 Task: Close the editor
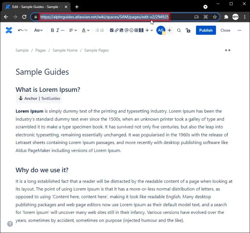[225, 30]
